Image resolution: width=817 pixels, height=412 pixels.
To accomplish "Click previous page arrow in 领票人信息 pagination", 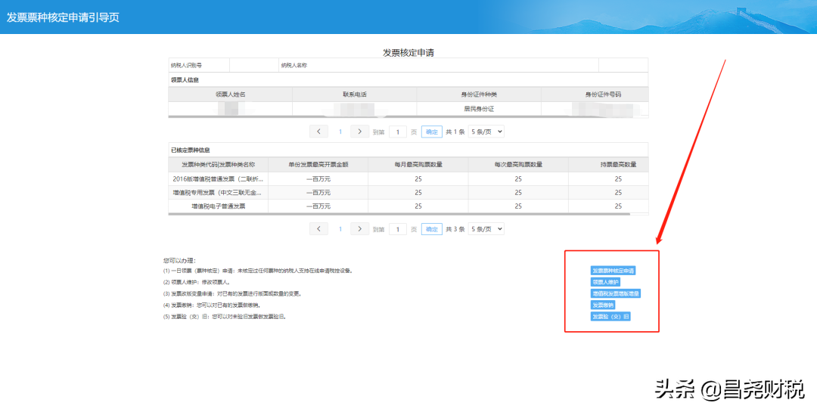I will tap(318, 132).
